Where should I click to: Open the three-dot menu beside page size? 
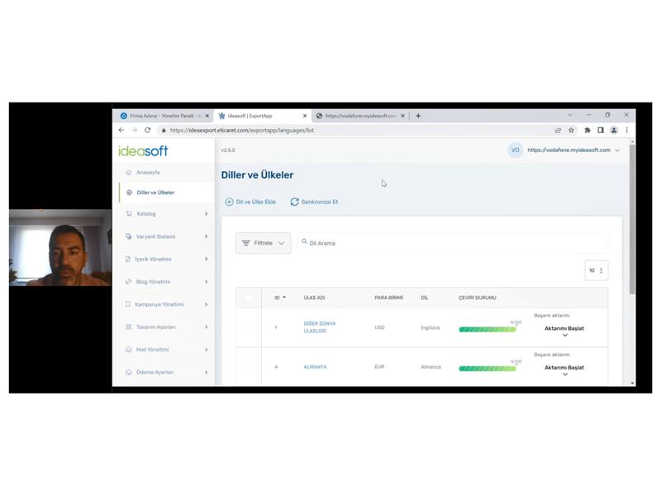point(601,270)
